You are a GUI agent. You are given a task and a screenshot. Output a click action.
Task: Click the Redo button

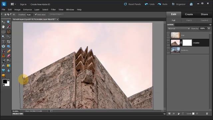[x=162, y=4]
